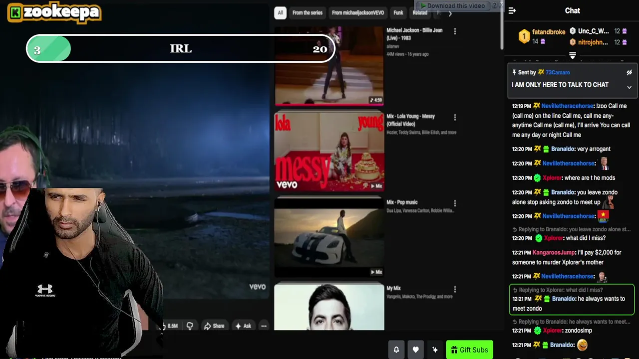The width and height of the screenshot is (639, 359).
Task: Click Michael Jackson - Billie Jean title
Action: click(414, 34)
